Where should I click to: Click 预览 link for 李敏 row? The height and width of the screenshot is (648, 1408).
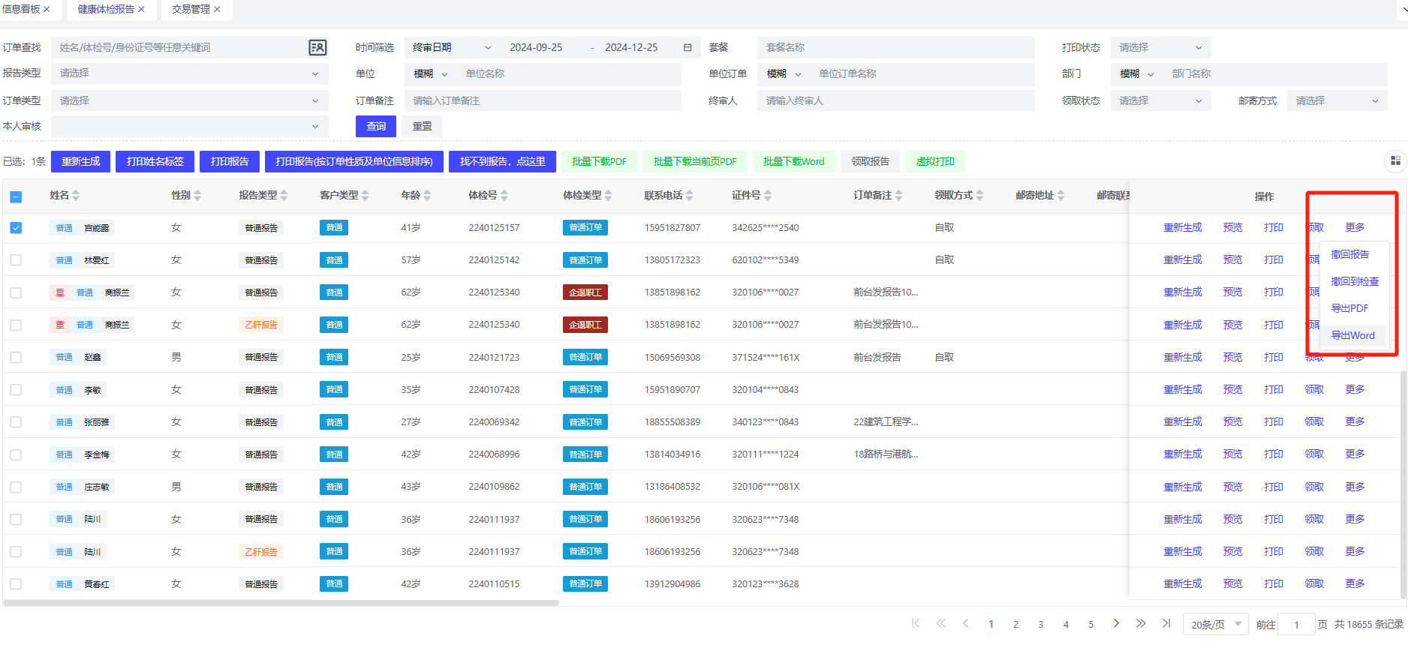coord(1232,389)
